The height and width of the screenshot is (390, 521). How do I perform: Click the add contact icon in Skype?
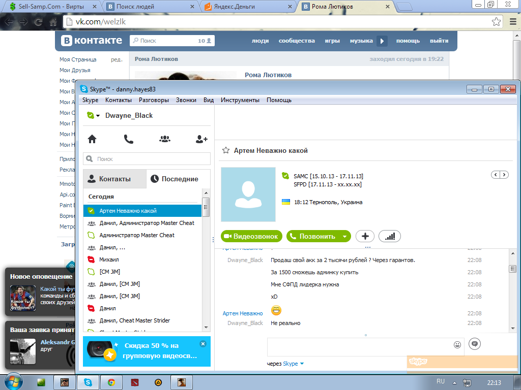coord(201,139)
